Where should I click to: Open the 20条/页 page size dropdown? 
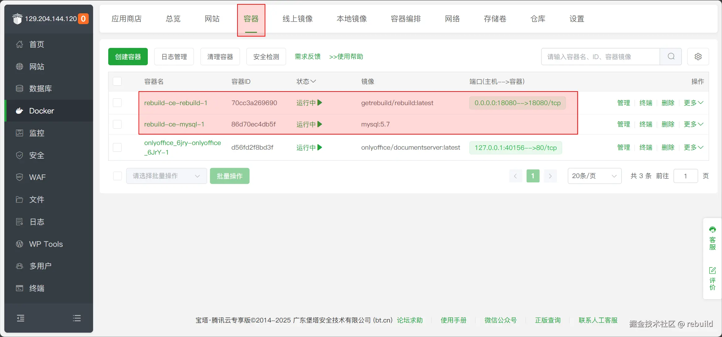594,176
